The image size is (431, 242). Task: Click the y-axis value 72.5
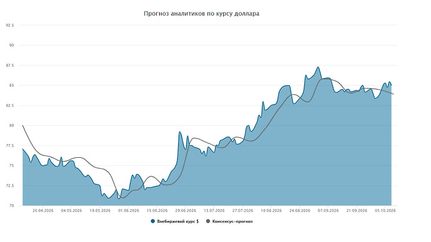click(10, 185)
